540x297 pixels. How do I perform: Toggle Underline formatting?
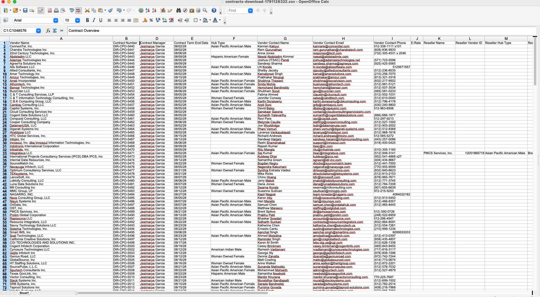(x=100, y=20)
